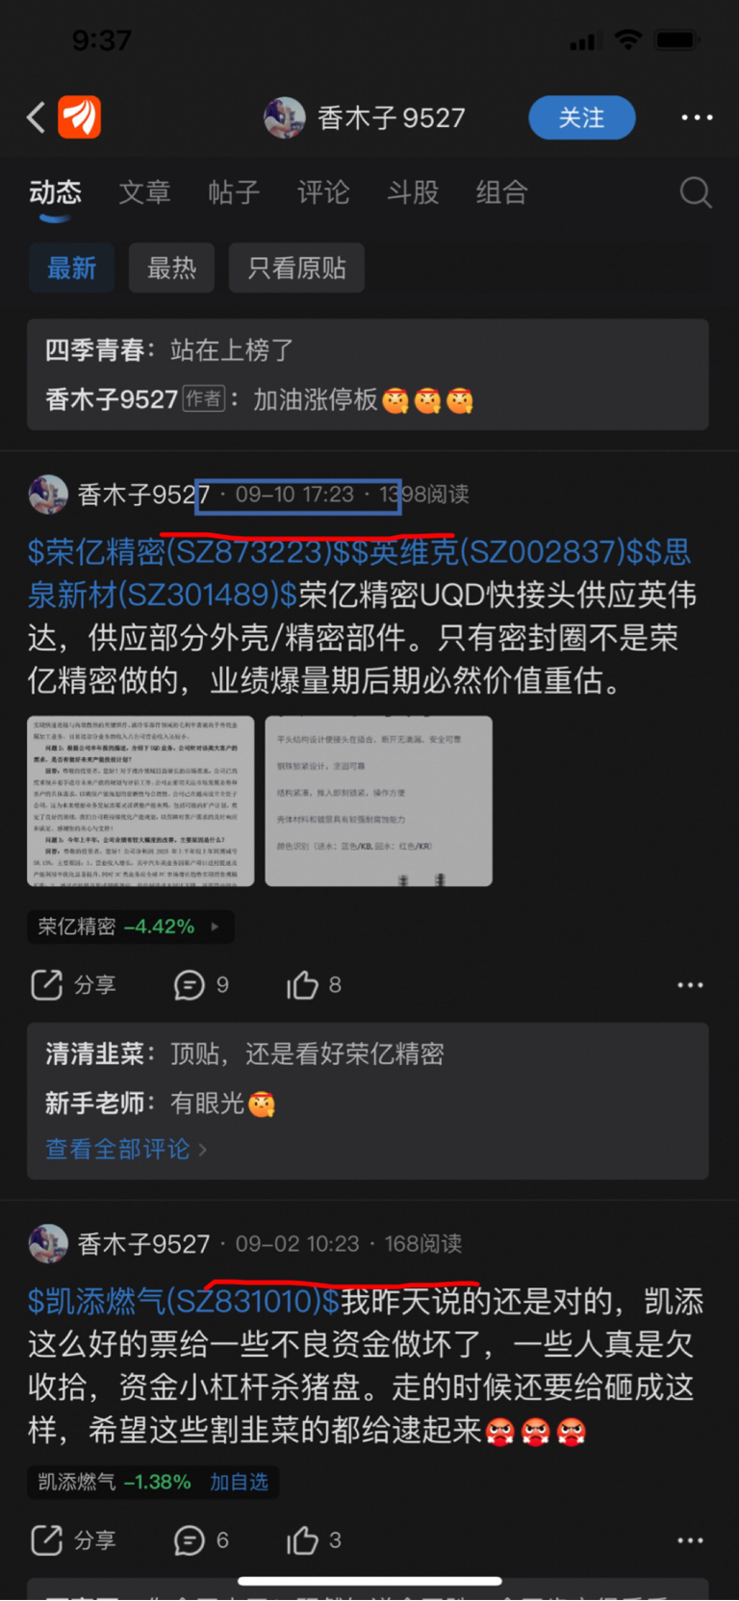Select the 最新 filter

[72, 267]
